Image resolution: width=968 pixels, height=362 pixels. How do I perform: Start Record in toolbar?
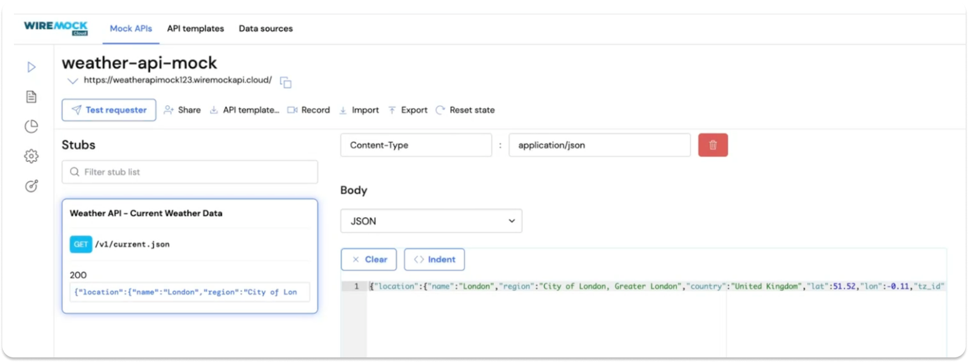point(309,110)
